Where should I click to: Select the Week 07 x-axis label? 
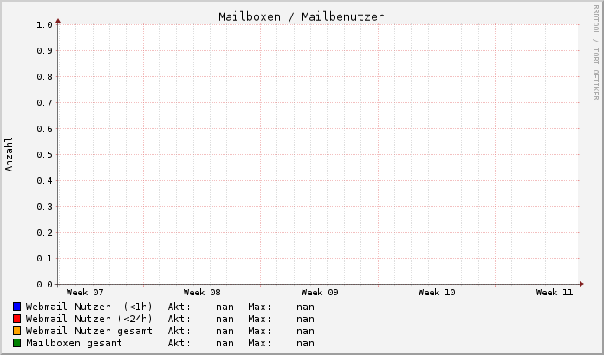[x=84, y=293]
